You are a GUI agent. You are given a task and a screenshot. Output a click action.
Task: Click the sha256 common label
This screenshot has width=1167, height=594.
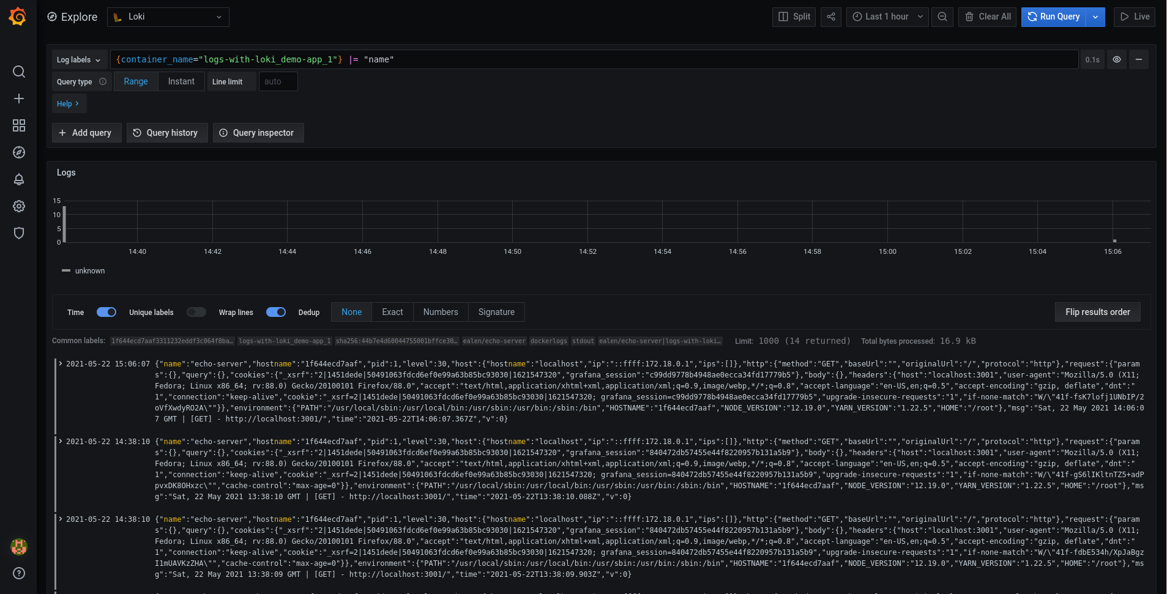pos(397,341)
